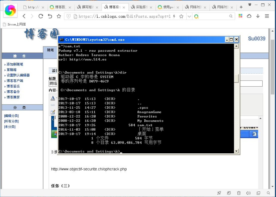Image resolution: width=276 pixels, height=197 pixels.
Task: Click the cloud sync icon
Action: coord(249,16)
